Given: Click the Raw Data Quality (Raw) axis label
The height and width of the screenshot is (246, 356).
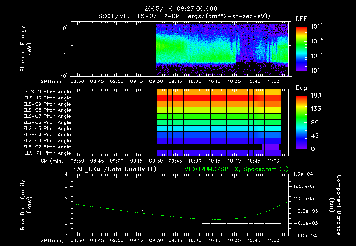Looking at the screenshot, I should (x=26, y=205).
